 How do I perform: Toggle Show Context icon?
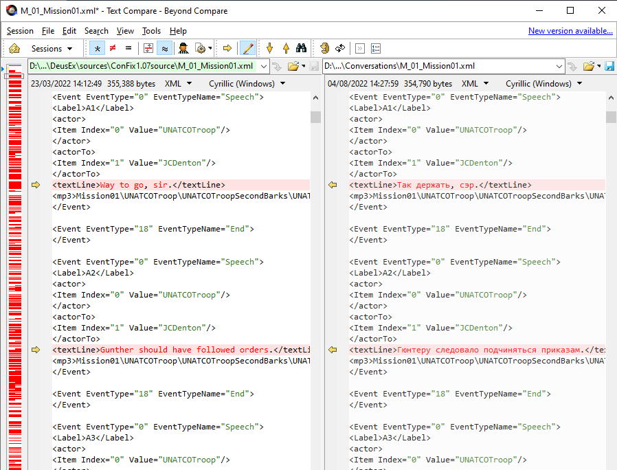(148, 48)
